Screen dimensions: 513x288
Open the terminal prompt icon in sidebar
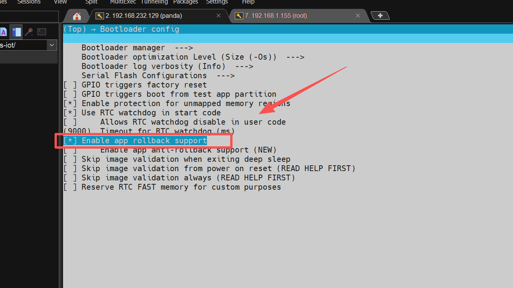pos(42,32)
